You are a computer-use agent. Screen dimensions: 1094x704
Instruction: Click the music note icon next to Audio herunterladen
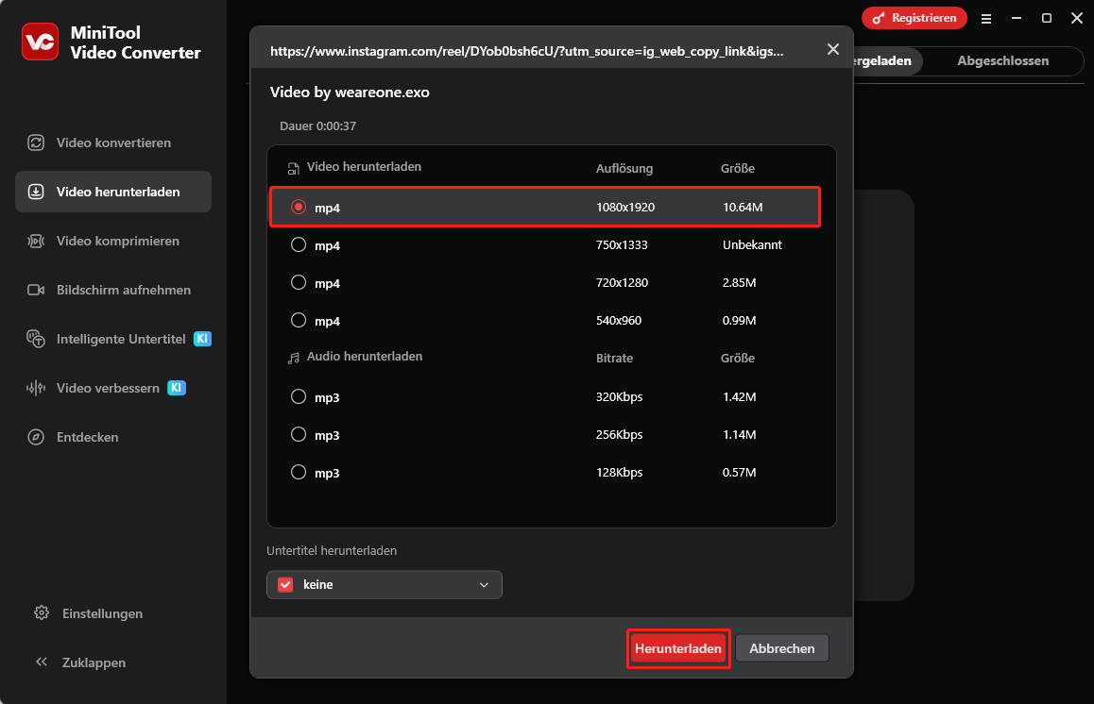coord(293,358)
